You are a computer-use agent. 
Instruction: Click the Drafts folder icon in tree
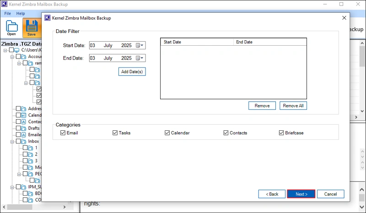pos(24,128)
